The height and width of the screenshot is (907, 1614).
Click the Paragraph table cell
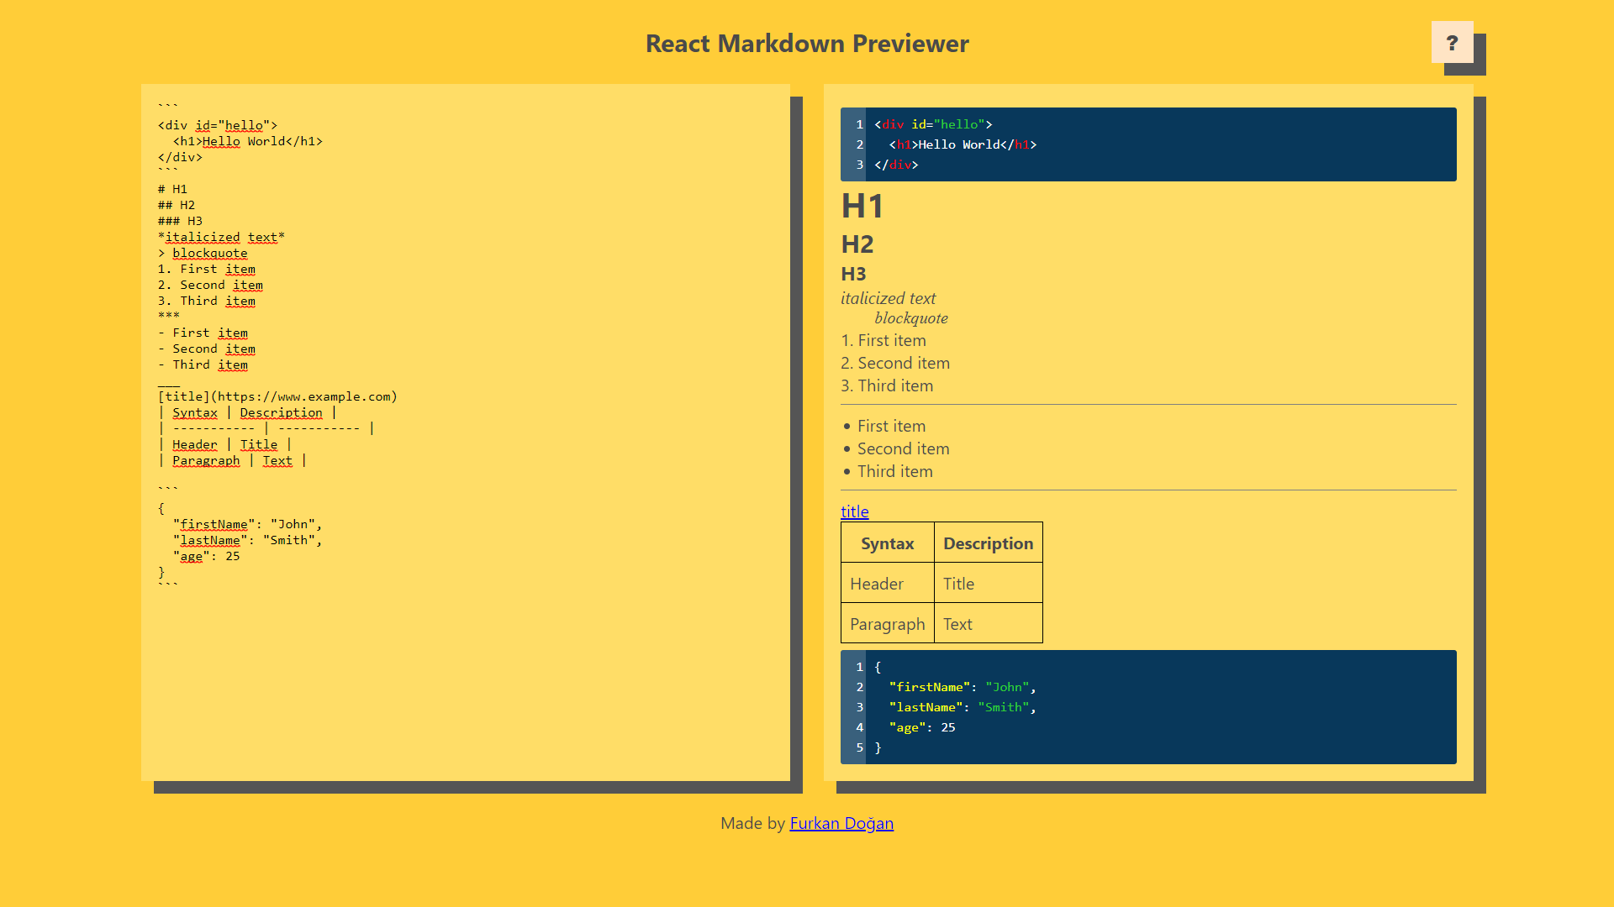(887, 624)
